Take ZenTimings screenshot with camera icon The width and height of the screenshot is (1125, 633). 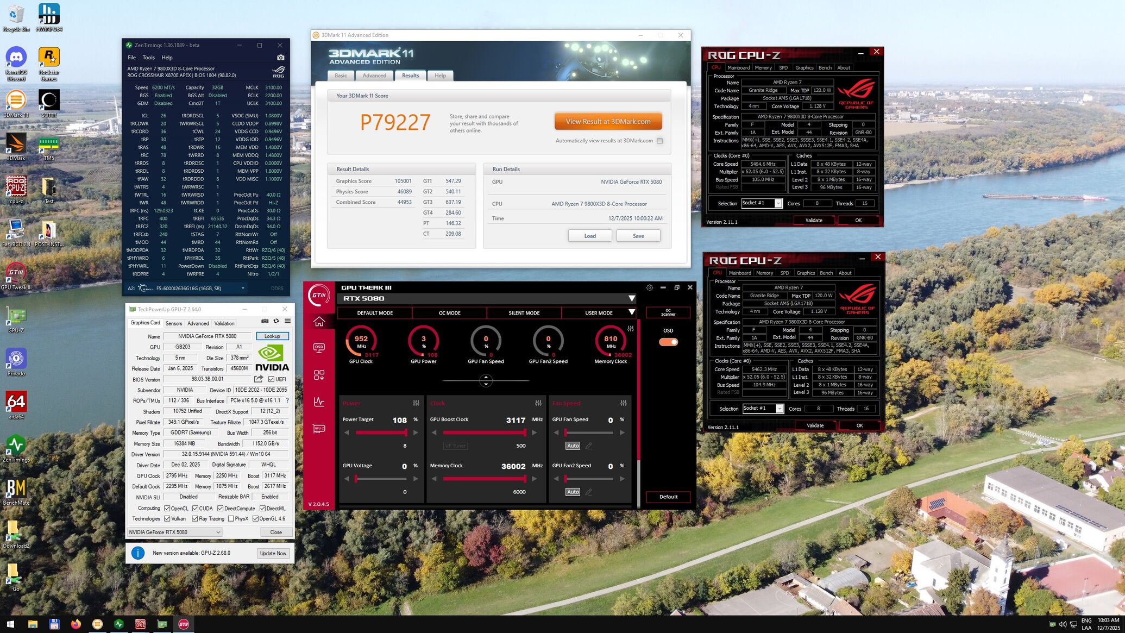click(280, 58)
